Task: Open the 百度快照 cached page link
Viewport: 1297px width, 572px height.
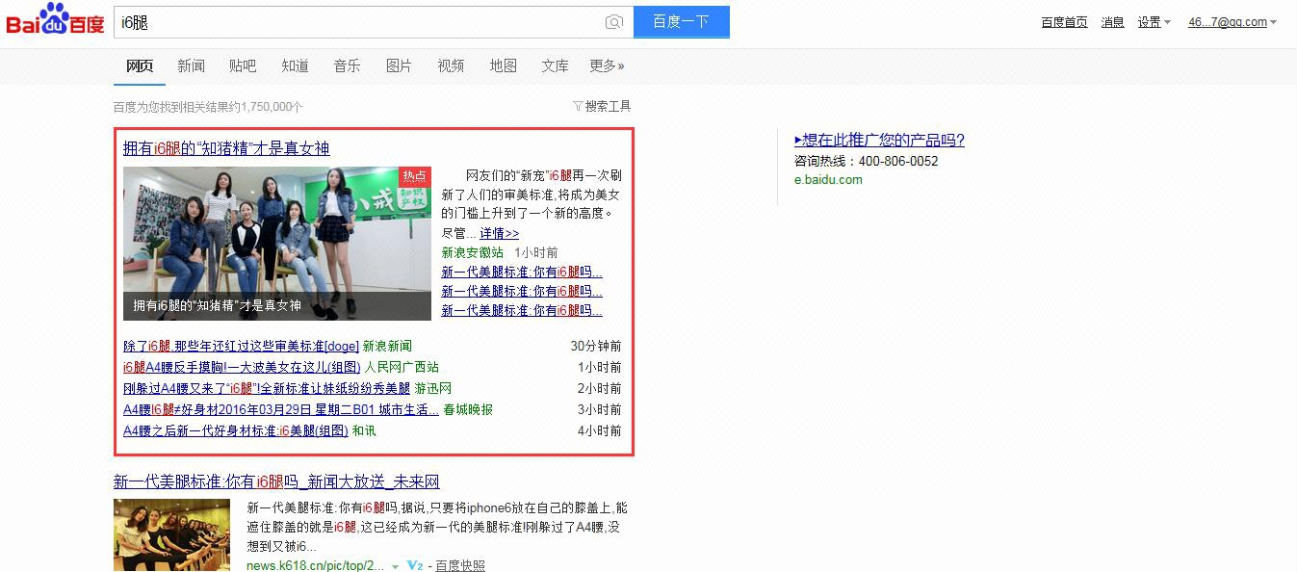Action: [x=460, y=565]
